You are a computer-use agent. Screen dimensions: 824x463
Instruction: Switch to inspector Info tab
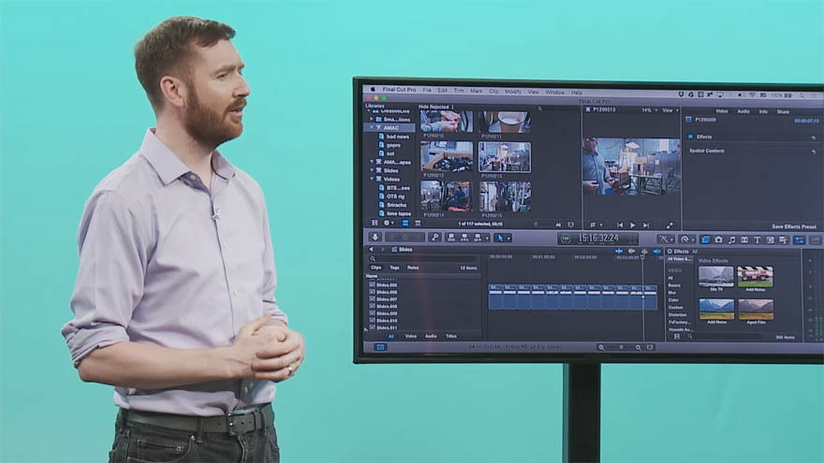pos(763,112)
